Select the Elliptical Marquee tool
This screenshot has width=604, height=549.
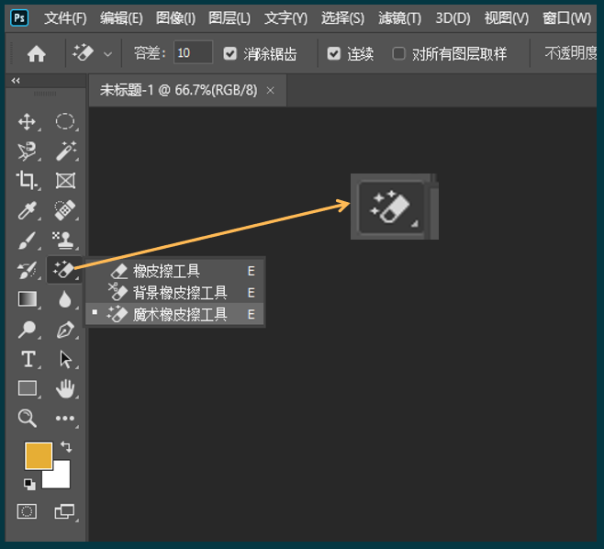point(64,122)
